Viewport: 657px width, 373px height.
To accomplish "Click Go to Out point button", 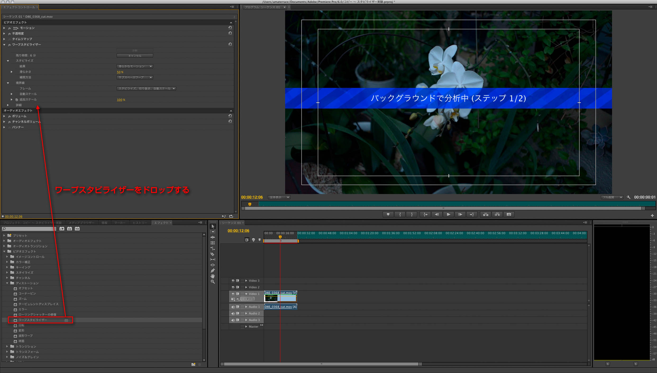I will point(472,214).
